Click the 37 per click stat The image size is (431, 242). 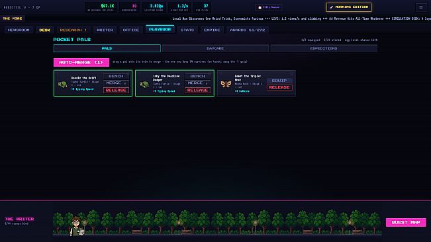[x=203, y=7]
